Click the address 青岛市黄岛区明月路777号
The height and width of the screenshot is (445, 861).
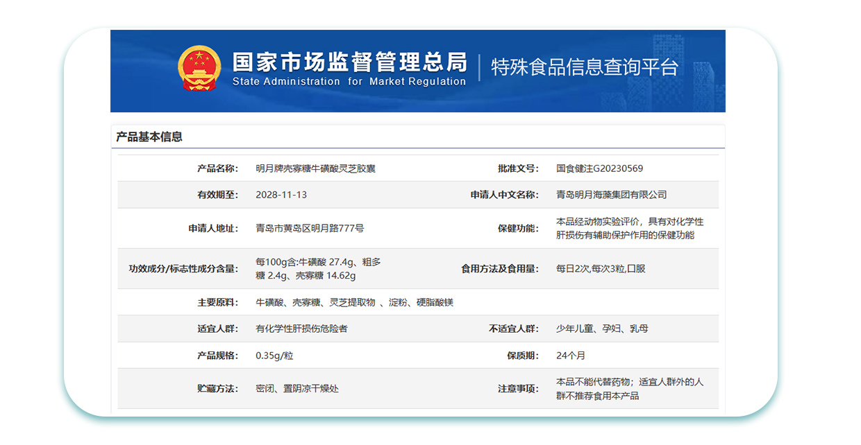tap(310, 228)
